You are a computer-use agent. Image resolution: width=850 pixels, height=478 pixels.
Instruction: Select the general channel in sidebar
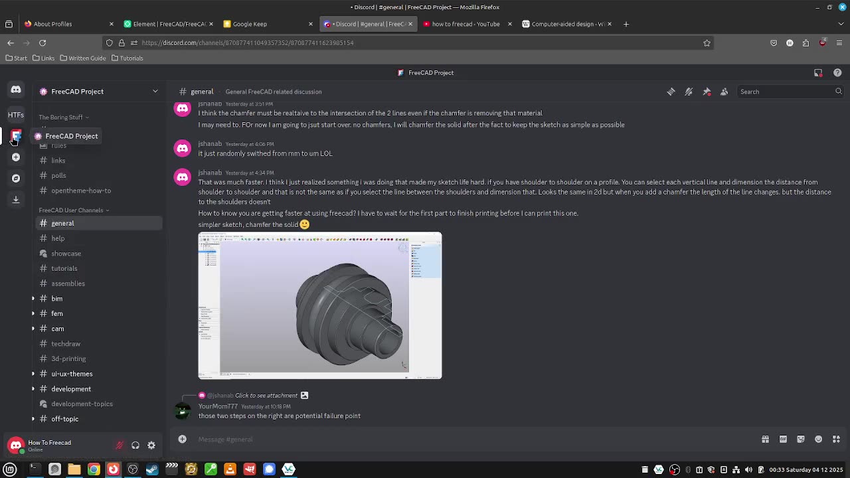tap(99, 224)
